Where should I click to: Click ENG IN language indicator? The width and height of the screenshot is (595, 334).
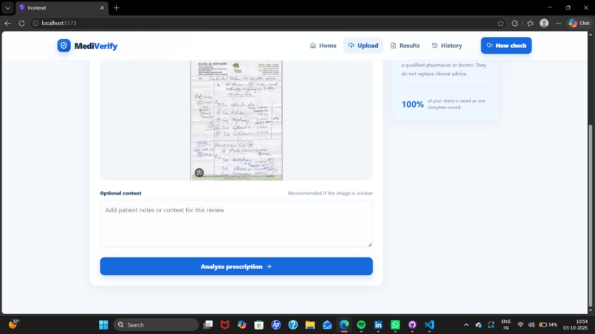coord(506,325)
